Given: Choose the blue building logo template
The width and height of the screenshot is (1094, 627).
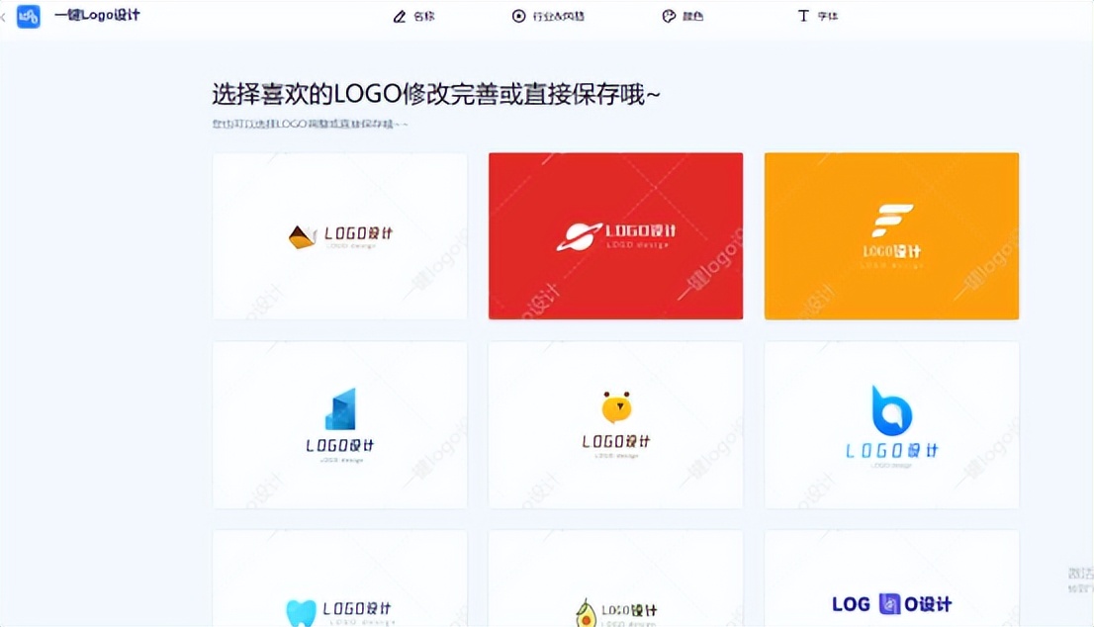Looking at the screenshot, I should point(339,424).
